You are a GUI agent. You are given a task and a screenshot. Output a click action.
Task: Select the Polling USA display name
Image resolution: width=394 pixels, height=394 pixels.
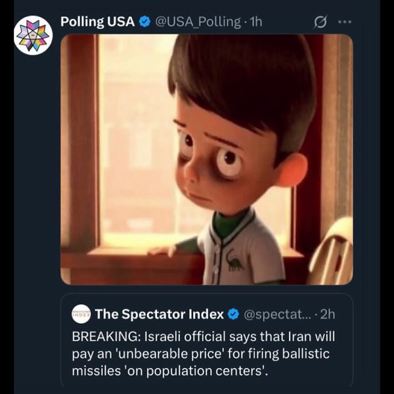tap(97, 22)
